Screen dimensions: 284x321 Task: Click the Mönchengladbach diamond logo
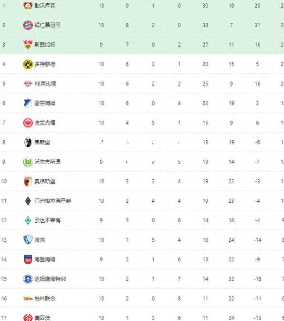tap(28, 201)
